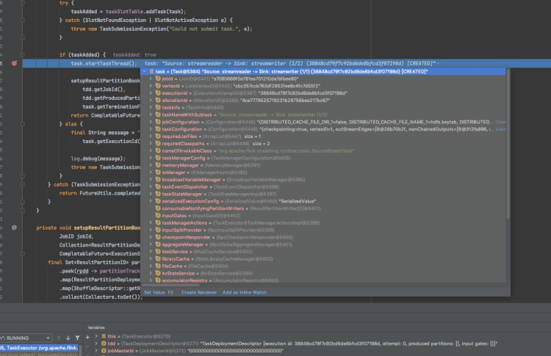Select the TaskExecutor stack frame

pyautogui.click(x=39, y=348)
